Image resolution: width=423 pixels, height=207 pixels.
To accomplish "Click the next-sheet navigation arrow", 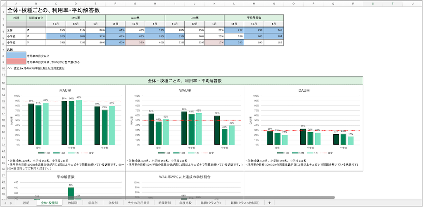I will pyautogui.click(x=11, y=203).
